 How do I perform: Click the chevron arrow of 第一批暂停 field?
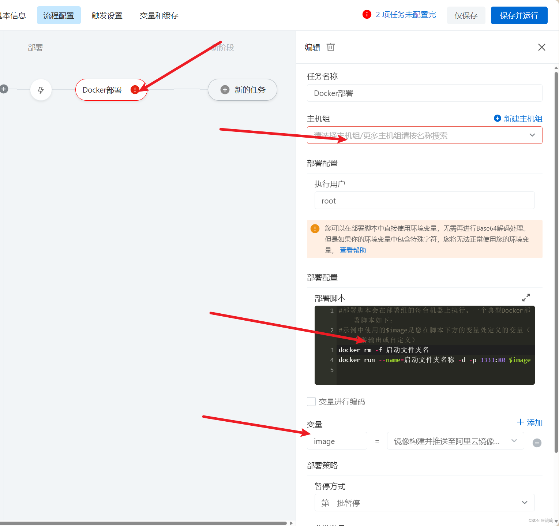525,503
